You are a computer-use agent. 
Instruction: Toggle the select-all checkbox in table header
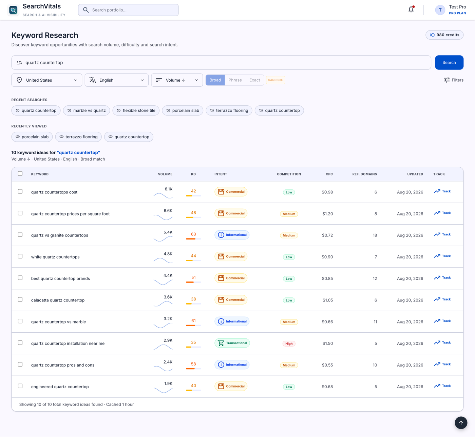20,173
